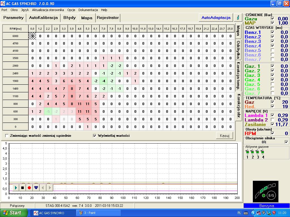Select the Korekcja obr. side tab
Image resolution: width=290 pixels, height=217 pixels.
click(238, 106)
